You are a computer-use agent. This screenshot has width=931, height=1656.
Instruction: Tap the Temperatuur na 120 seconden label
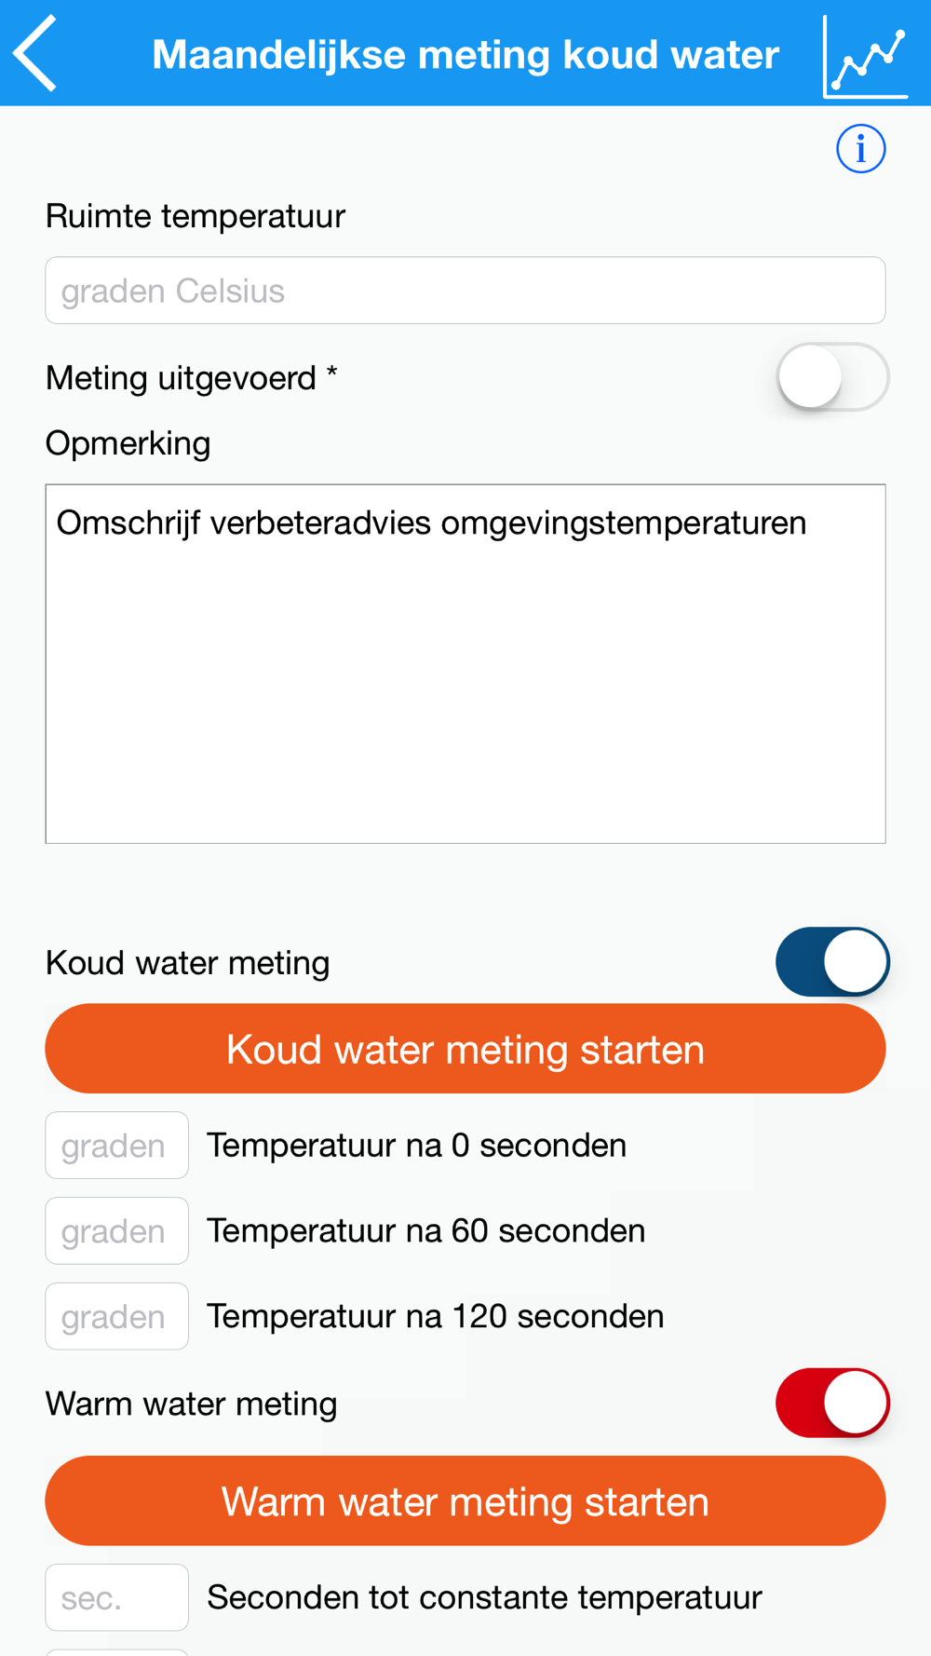pyautogui.click(x=436, y=1317)
